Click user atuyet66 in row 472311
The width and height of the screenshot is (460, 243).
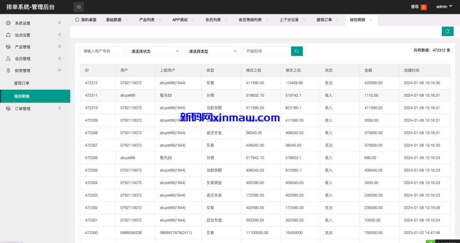pos(128,95)
